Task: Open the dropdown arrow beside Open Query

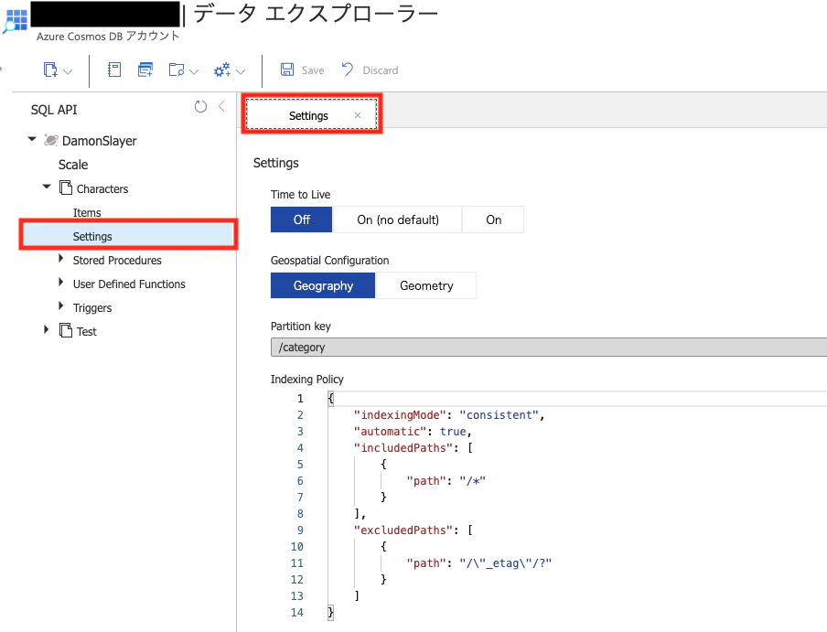Action: point(194,71)
